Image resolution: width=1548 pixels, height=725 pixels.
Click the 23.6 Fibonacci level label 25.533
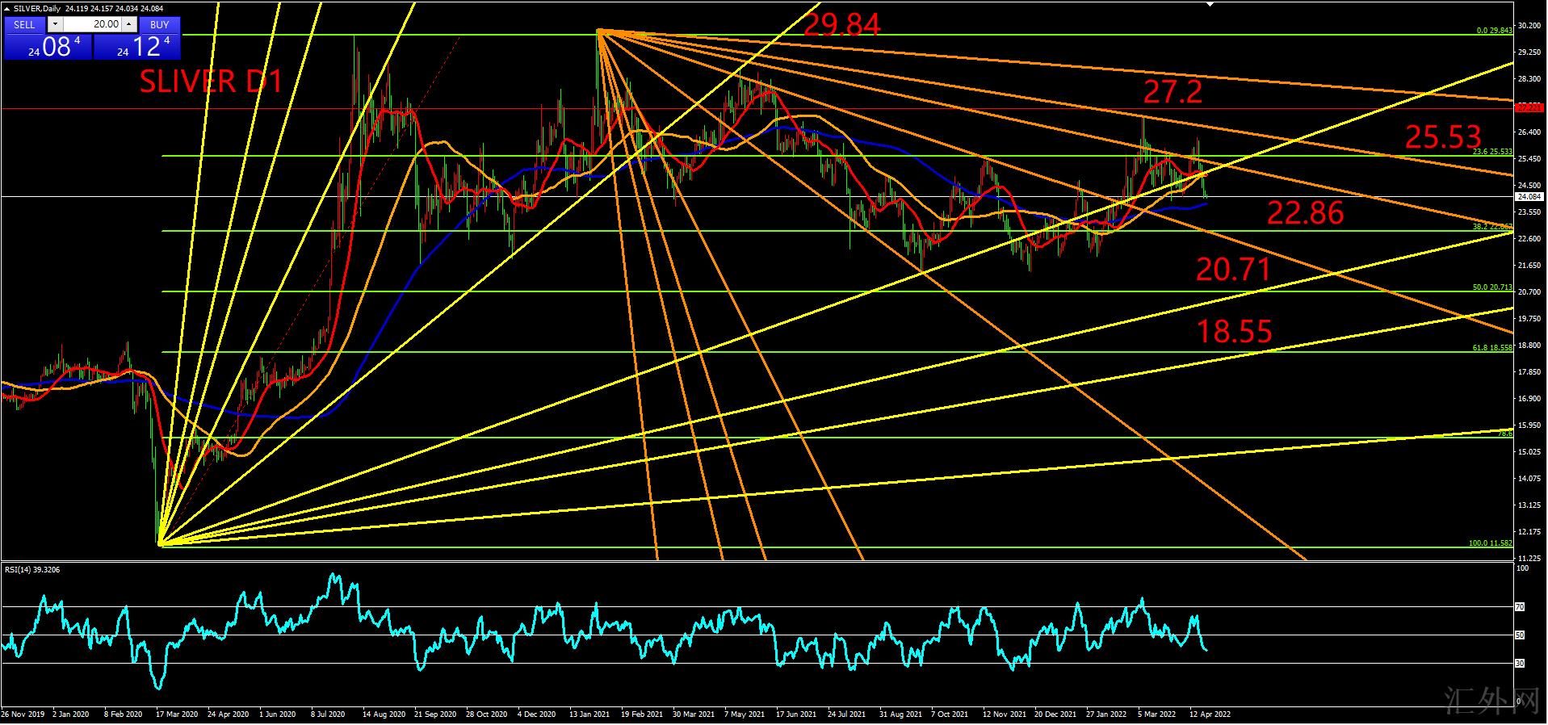click(1491, 151)
